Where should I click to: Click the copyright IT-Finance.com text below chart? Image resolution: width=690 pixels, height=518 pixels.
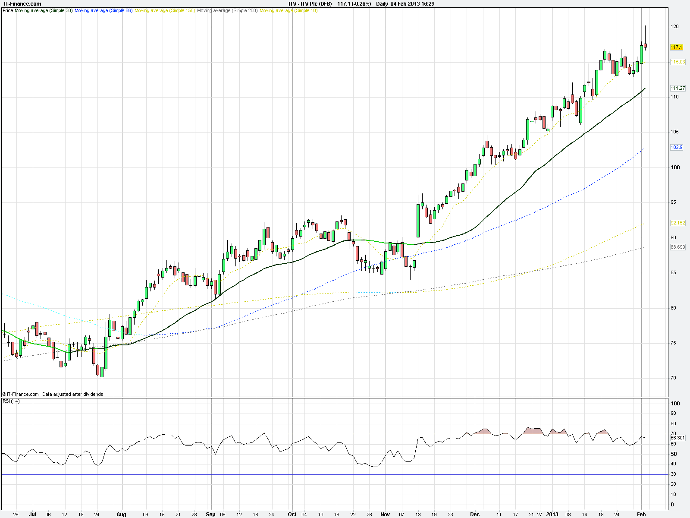pos(21,394)
